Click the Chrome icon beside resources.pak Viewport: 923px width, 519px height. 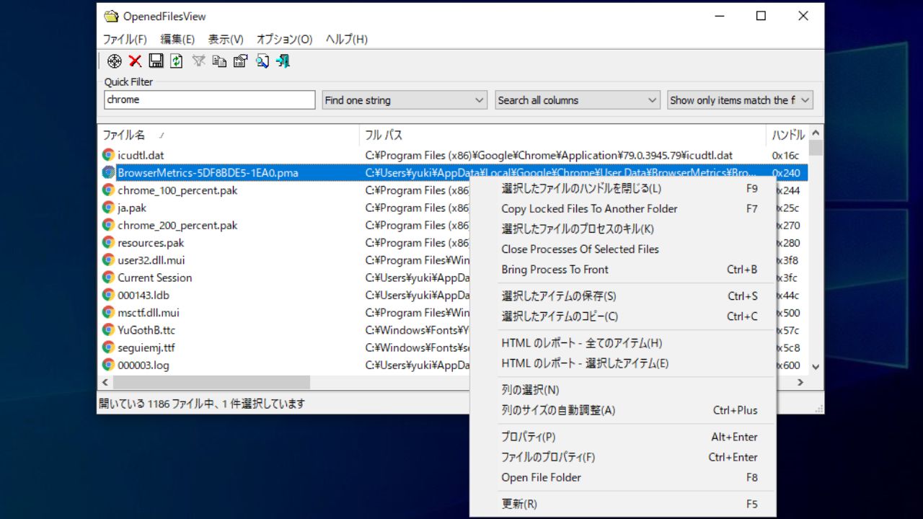point(108,242)
